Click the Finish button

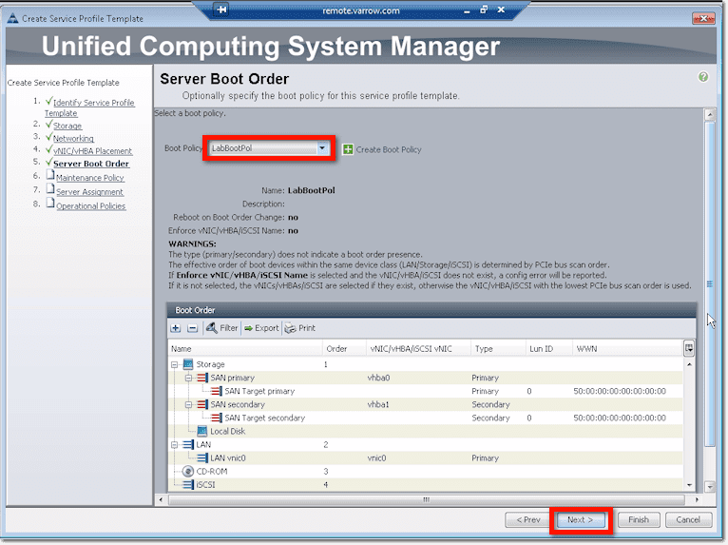point(639,519)
